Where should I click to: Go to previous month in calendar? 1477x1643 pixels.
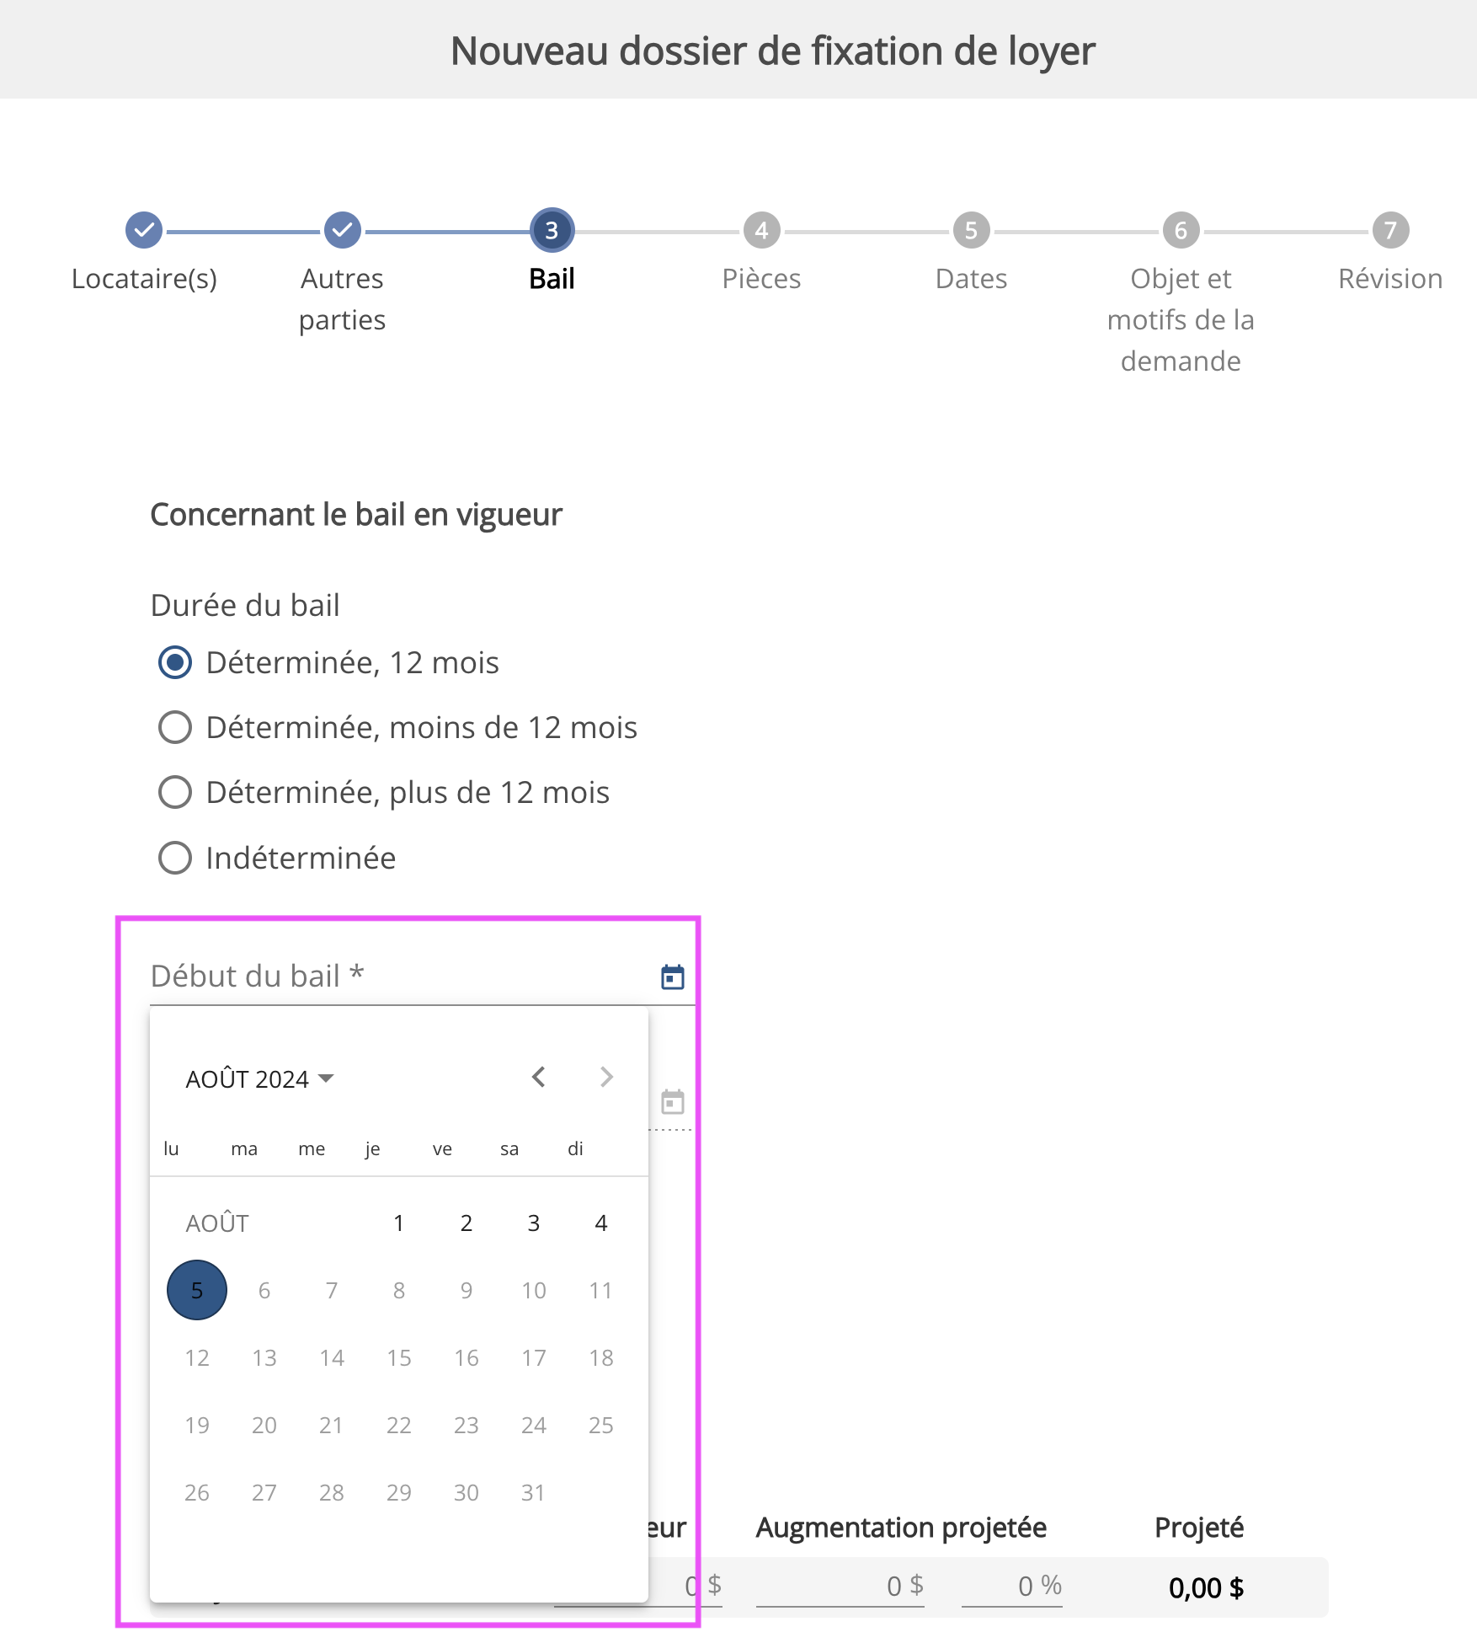(539, 1077)
